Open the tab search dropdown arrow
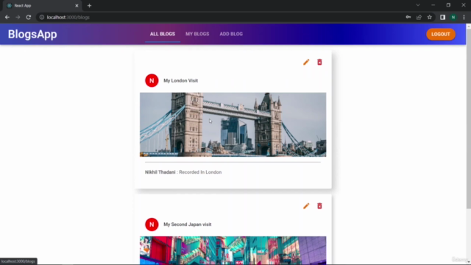 click(418, 5)
